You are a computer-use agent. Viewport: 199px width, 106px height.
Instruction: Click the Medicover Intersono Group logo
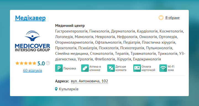click(x=32, y=41)
